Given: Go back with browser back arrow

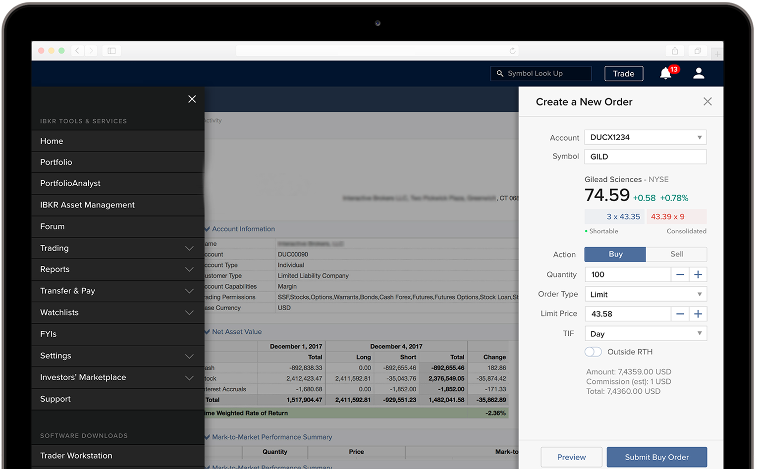Looking at the screenshot, I should (77, 51).
